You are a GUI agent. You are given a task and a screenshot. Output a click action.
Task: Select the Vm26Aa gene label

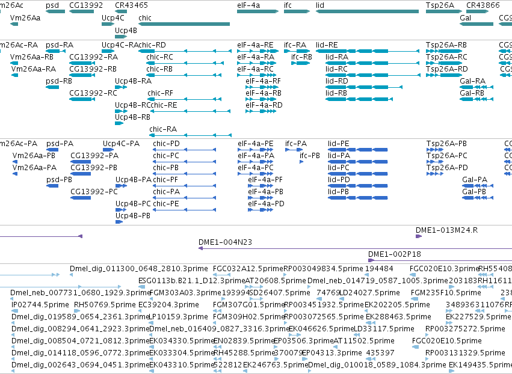pos(25,17)
